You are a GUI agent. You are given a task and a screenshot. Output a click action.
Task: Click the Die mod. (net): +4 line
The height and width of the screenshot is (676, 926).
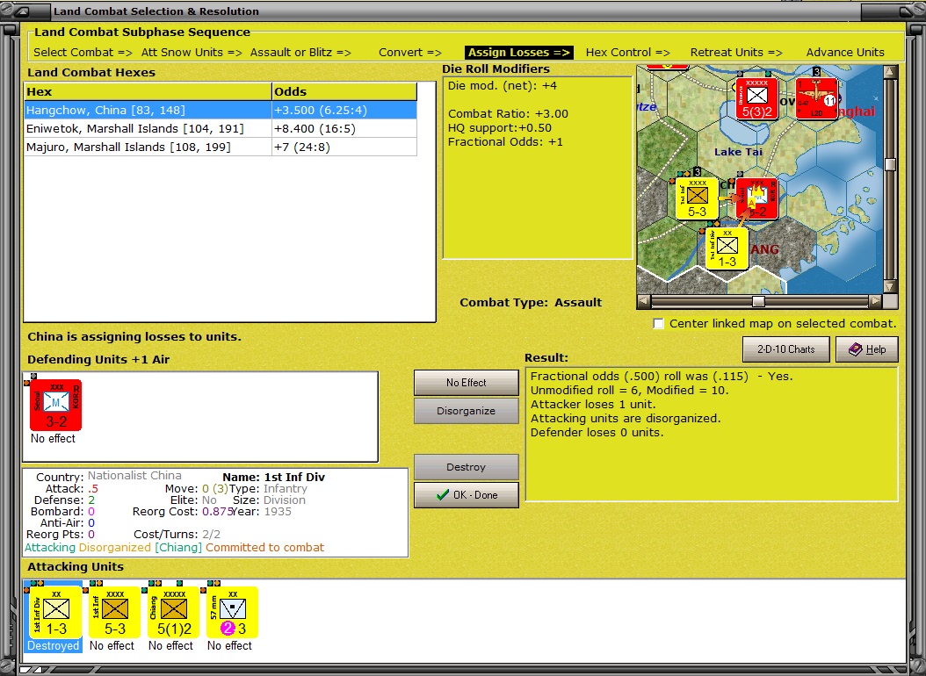[x=502, y=85]
